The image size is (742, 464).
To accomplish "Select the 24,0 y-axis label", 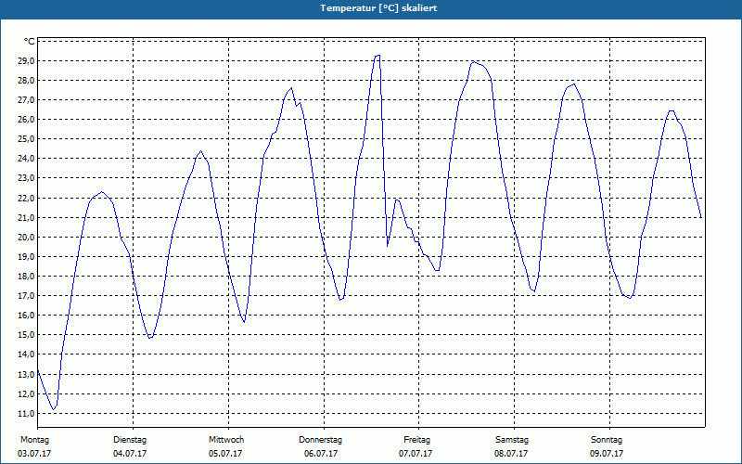I will (27, 159).
